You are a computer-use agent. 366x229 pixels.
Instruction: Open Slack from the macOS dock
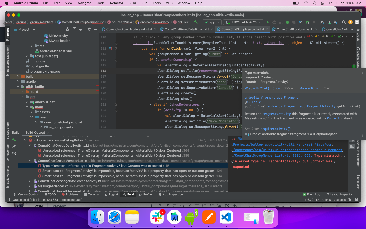[x=157, y=217]
